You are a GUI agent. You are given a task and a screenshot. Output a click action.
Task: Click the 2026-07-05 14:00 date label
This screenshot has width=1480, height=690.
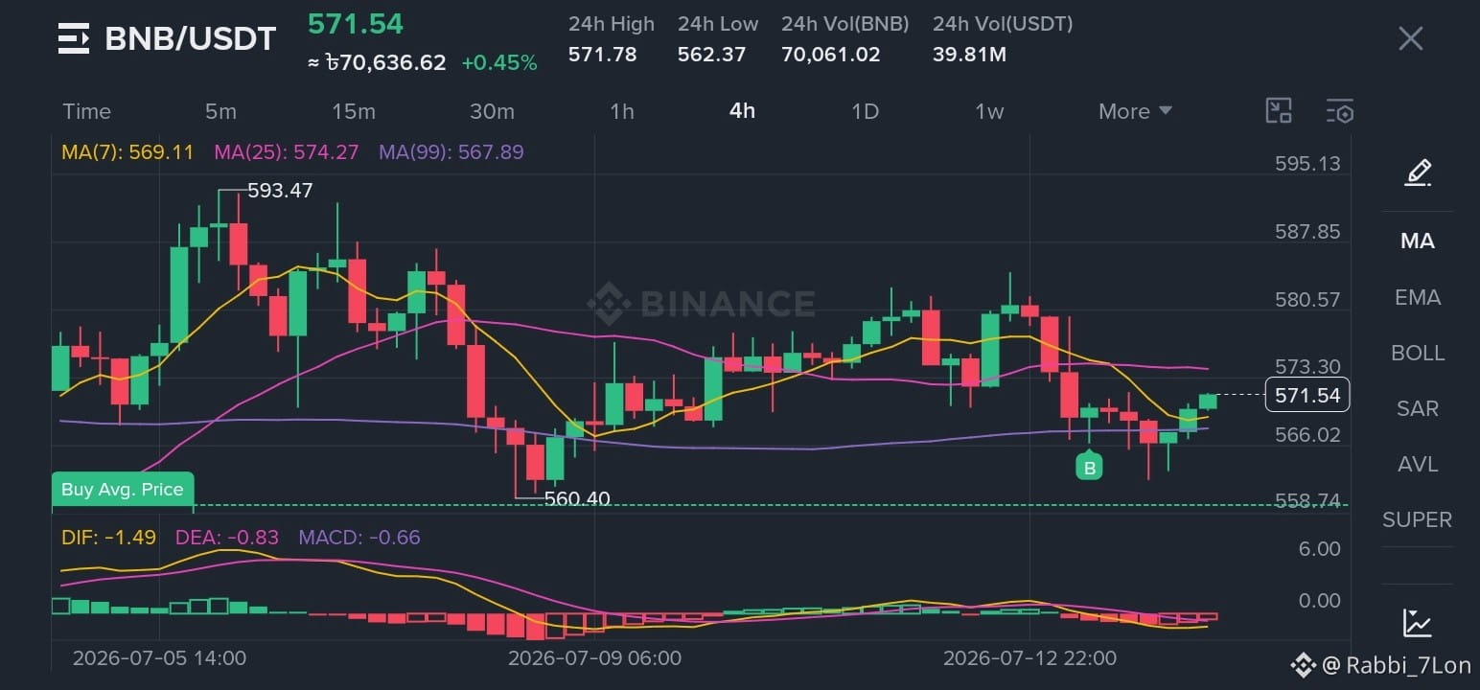[159, 658]
